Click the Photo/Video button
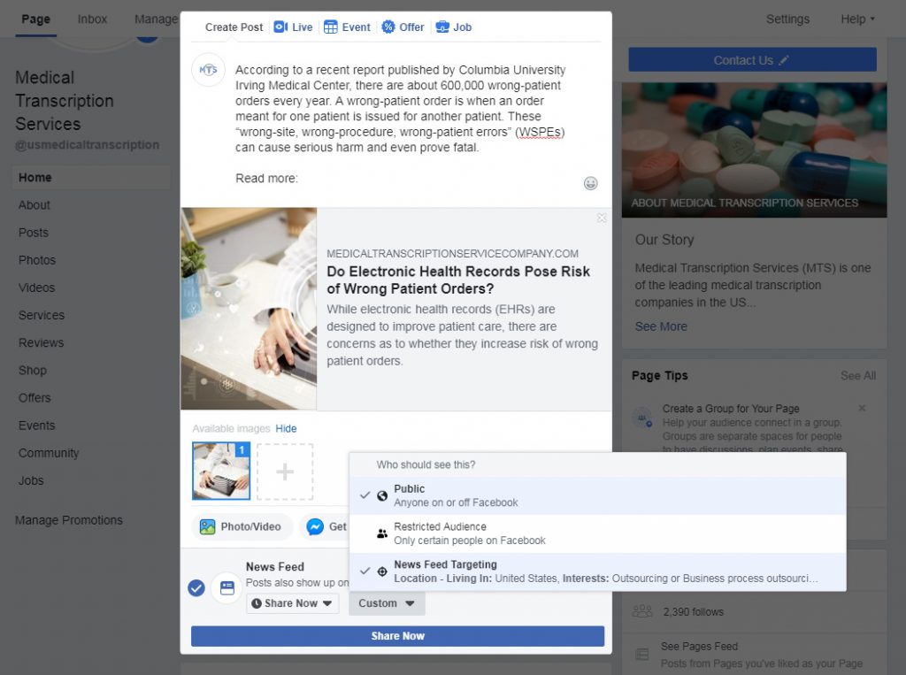Image resolution: width=906 pixels, height=675 pixels. [241, 527]
